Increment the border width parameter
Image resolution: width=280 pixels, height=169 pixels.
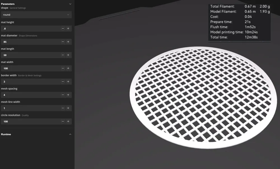(x=68, y=82)
